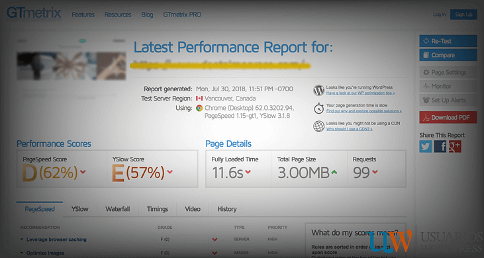Screen dimensions: 484x258
Task: Click red chevron in Leverage browser caching row
Action: click(x=215, y=239)
